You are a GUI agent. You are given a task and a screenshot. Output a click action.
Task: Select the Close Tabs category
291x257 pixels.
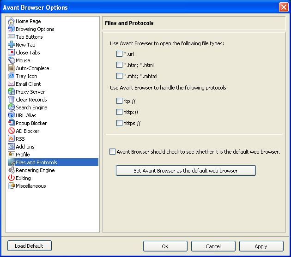tap(28, 53)
